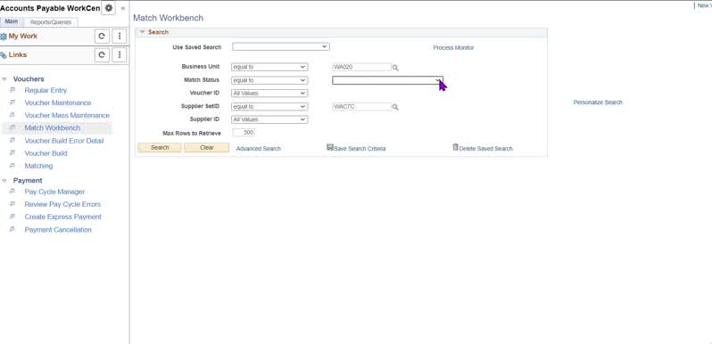Open the Payment Cancellation link
The width and height of the screenshot is (712, 344).
(x=58, y=230)
